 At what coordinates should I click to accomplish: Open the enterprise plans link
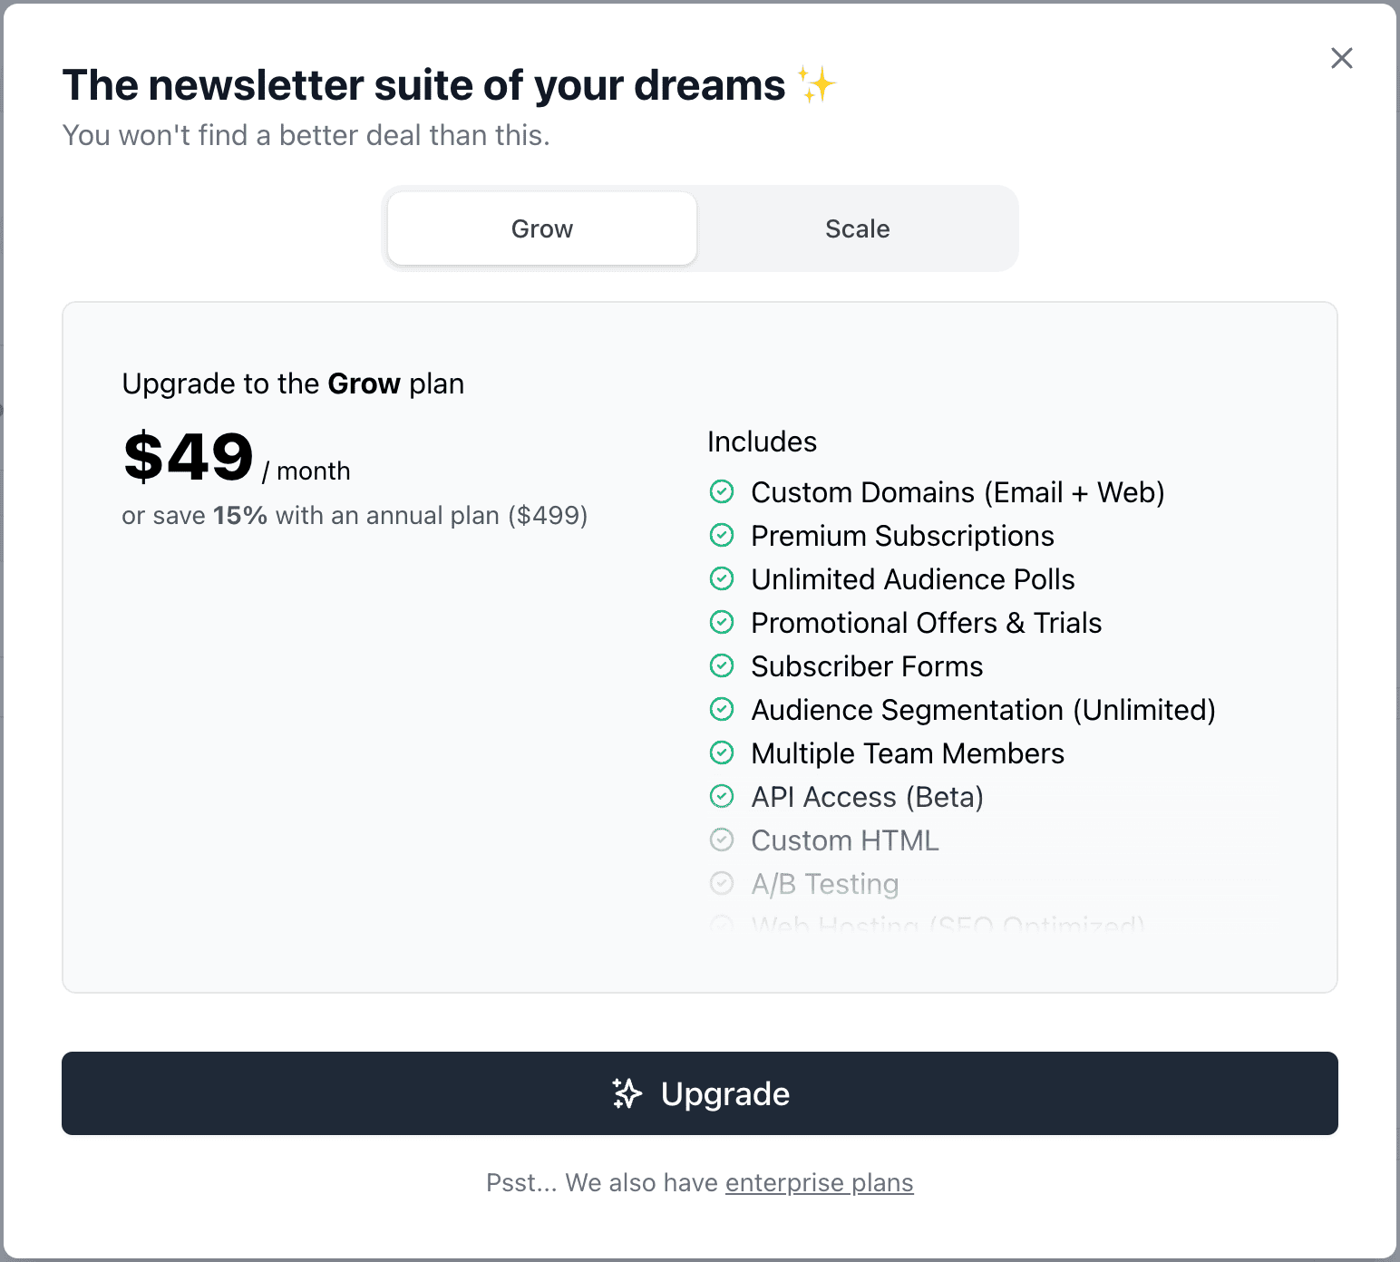[819, 1182]
